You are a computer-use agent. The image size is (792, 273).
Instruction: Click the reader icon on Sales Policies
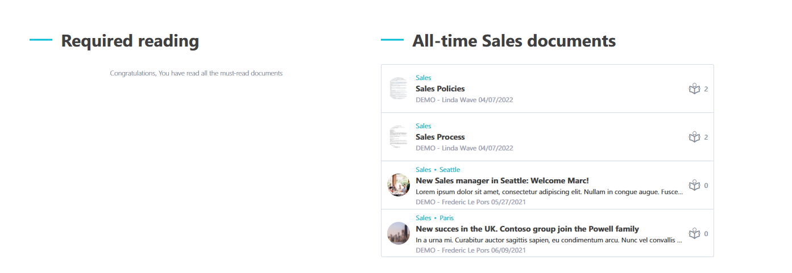pyautogui.click(x=694, y=89)
